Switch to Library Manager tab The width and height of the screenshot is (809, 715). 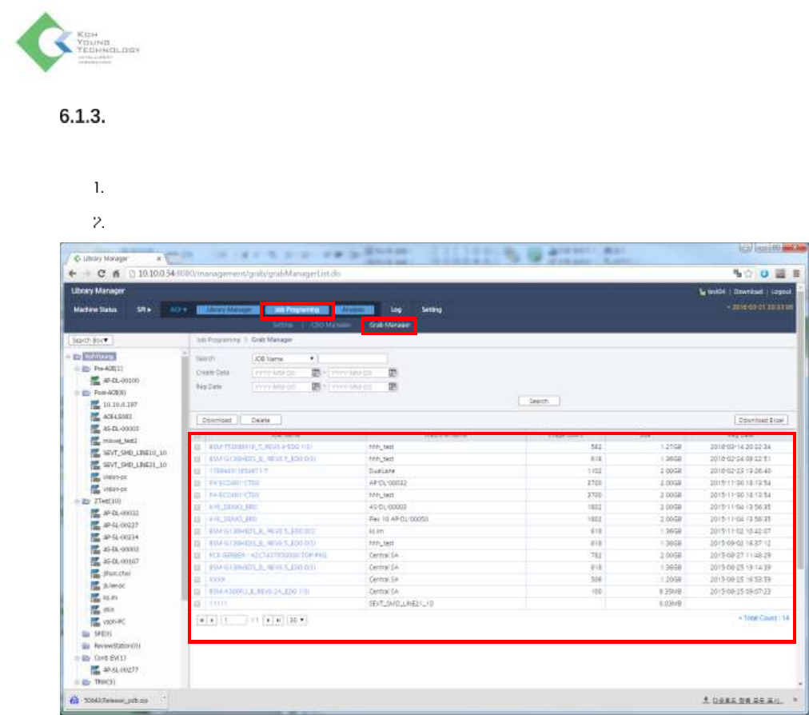pyautogui.click(x=229, y=310)
